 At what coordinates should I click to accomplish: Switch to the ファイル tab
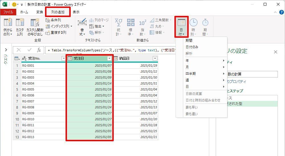click(8, 12)
